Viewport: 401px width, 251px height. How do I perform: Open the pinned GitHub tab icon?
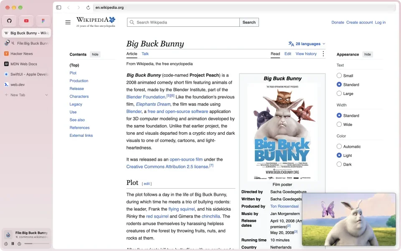pos(10,21)
